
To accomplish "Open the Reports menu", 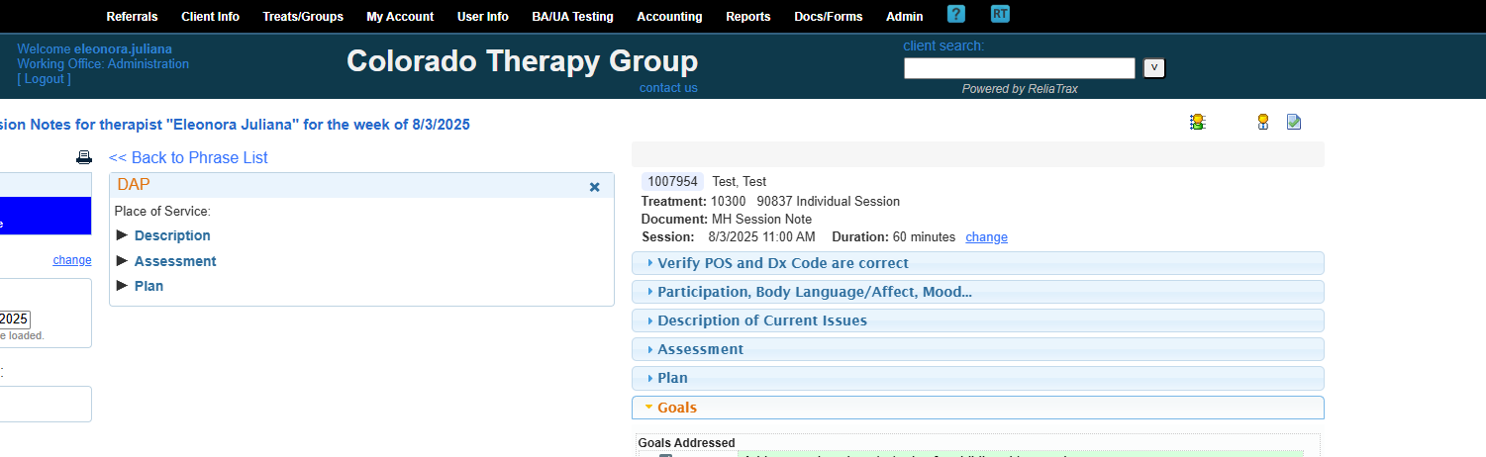I will pyautogui.click(x=747, y=17).
